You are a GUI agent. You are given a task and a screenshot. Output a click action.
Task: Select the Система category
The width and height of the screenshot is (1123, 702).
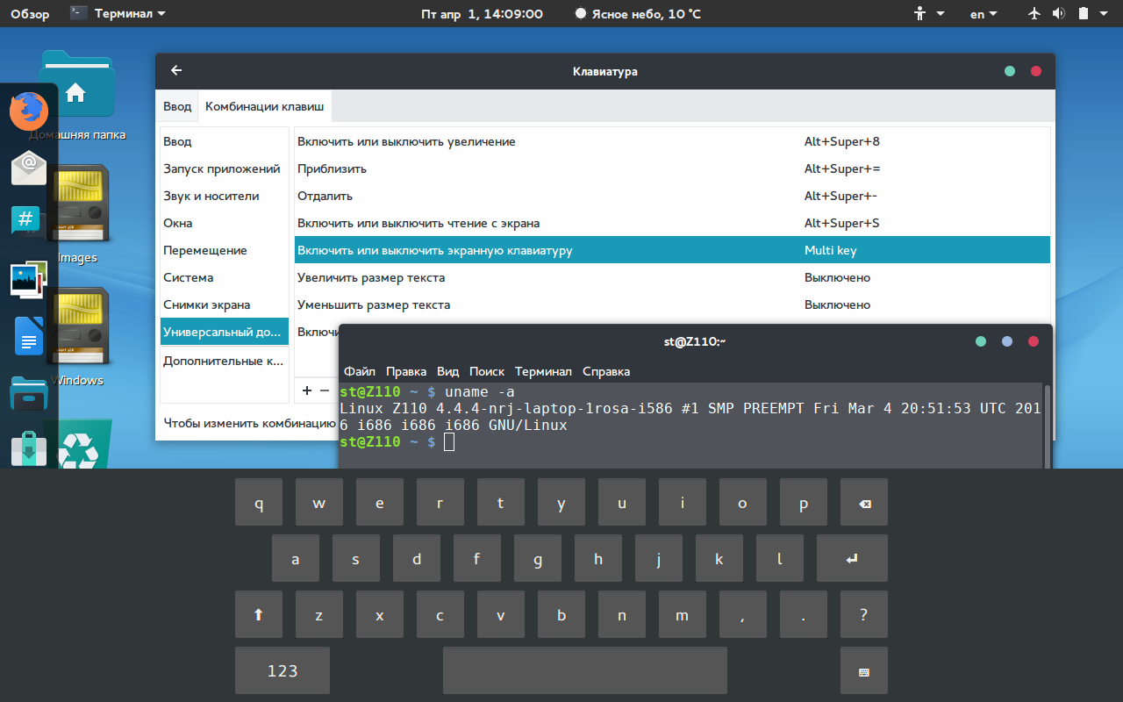[x=225, y=277]
